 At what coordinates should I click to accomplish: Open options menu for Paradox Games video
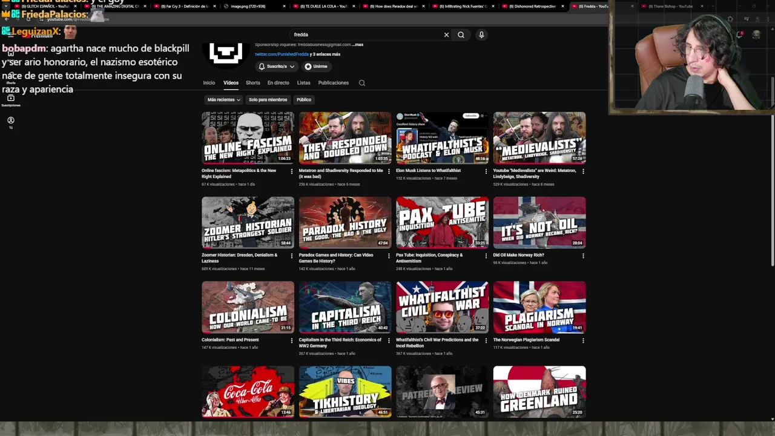389,256
